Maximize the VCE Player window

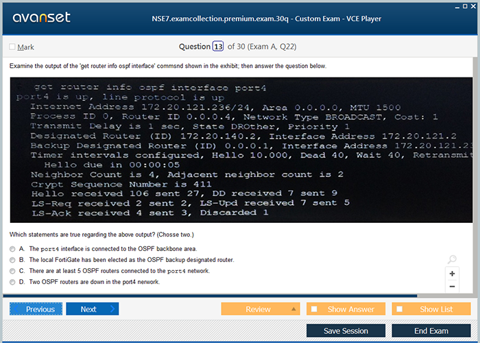465,5
